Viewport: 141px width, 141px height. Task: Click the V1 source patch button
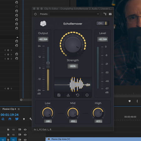pyautogui.click(x=3, y=140)
